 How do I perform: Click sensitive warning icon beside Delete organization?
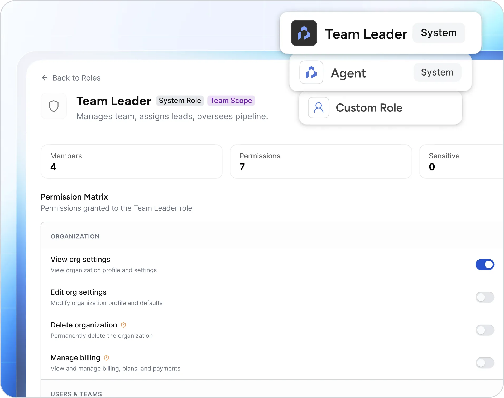point(123,325)
